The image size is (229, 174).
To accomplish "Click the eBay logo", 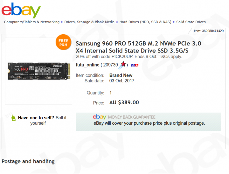I will pyautogui.click(x=21, y=10).
